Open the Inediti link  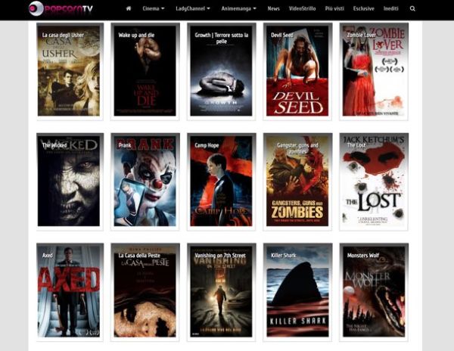391,8
